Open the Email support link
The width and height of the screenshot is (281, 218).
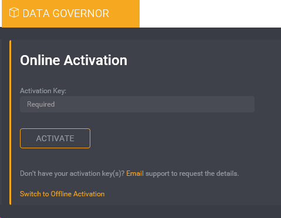click(135, 173)
